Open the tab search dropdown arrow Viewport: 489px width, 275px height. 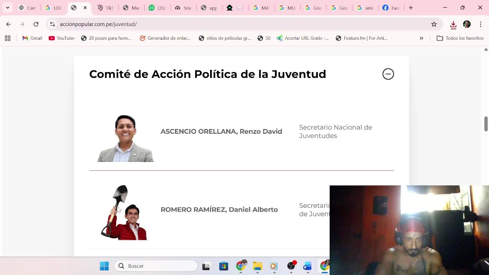7,8
